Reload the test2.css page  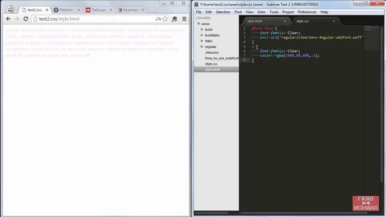[x=25, y=19]
